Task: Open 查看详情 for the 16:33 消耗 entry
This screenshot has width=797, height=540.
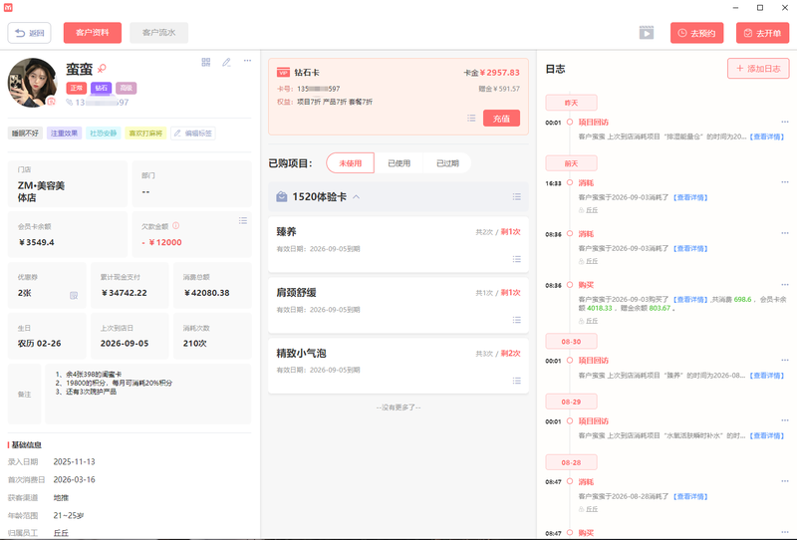Action: (x=690, y=197)
